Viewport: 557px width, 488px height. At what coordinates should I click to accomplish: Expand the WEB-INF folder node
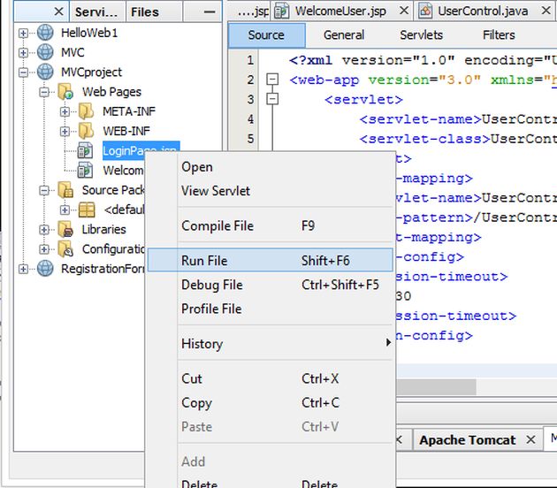65,132
